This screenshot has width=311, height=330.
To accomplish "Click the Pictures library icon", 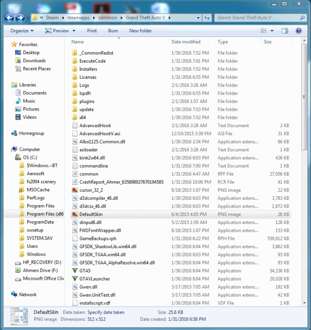I will [x=18, y=109].
